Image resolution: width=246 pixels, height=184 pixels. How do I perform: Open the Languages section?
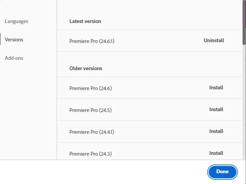click(x=17, y=21)
